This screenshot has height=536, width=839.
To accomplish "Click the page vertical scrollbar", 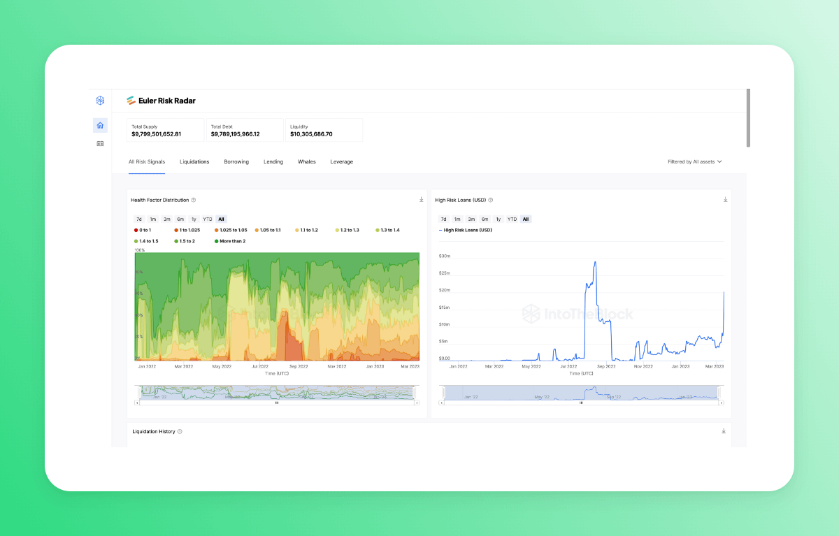I will point(748,117).
